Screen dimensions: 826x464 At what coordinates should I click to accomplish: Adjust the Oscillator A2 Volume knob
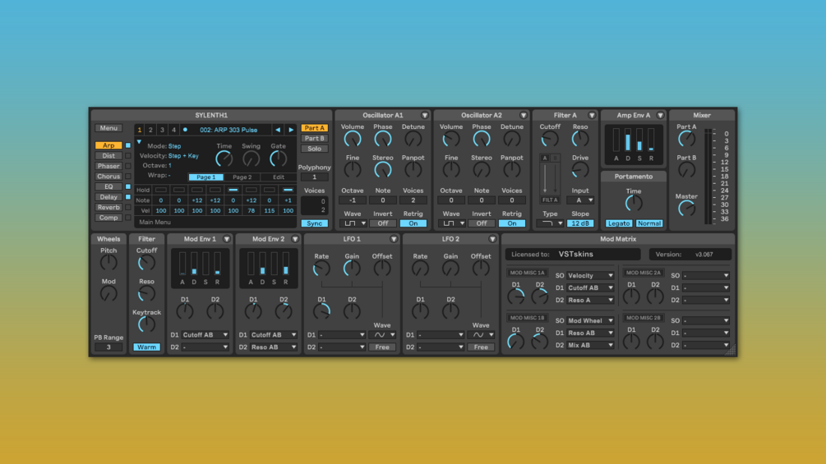pos(451,140)
